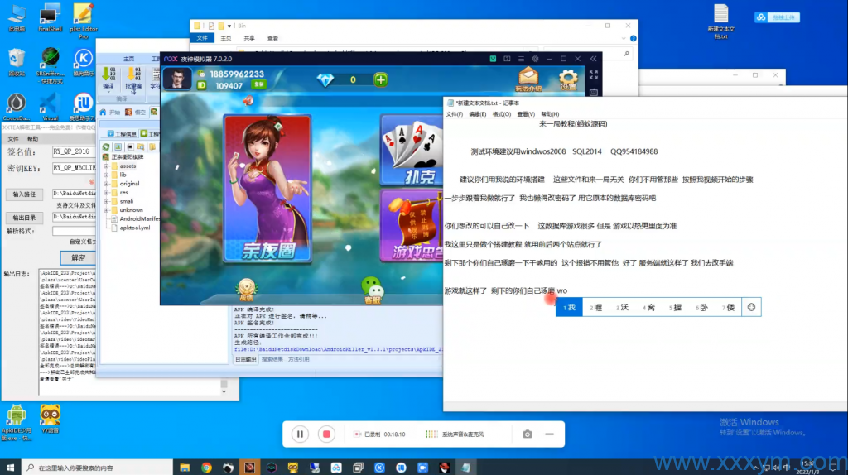Click the 签名值 input field
Screen dimensions: 848x475
tap(72, 152)
